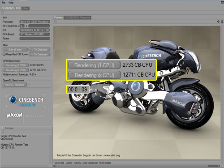Click the MHz real frequency value field
The height and width of the screenshot is (168, 224).
39,26
